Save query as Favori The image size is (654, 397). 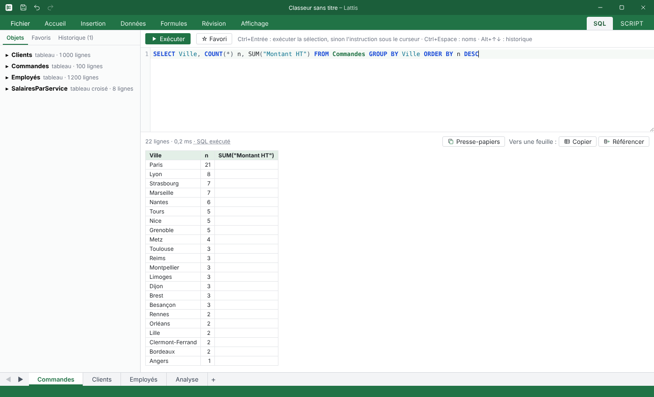(x=214, y=39)
